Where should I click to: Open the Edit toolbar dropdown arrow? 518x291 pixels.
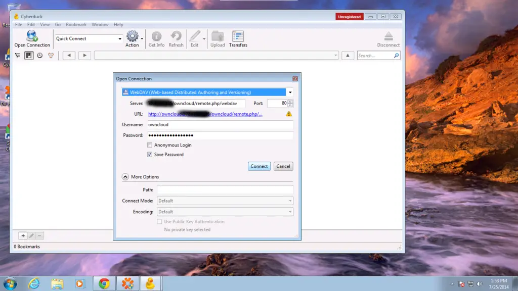click(204, 39)
